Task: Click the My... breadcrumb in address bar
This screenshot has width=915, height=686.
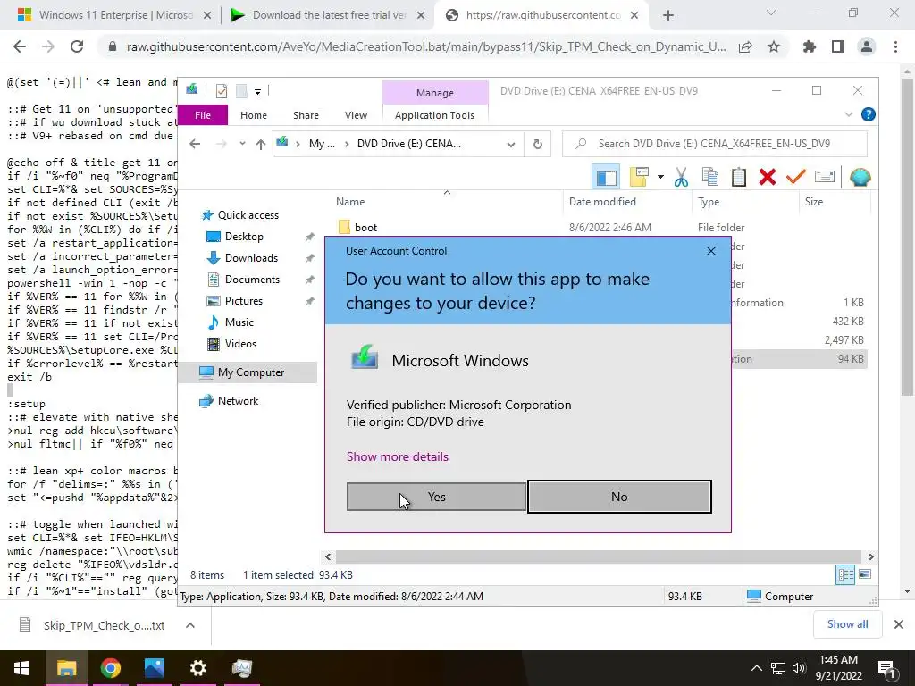Action: click(322, 144)
